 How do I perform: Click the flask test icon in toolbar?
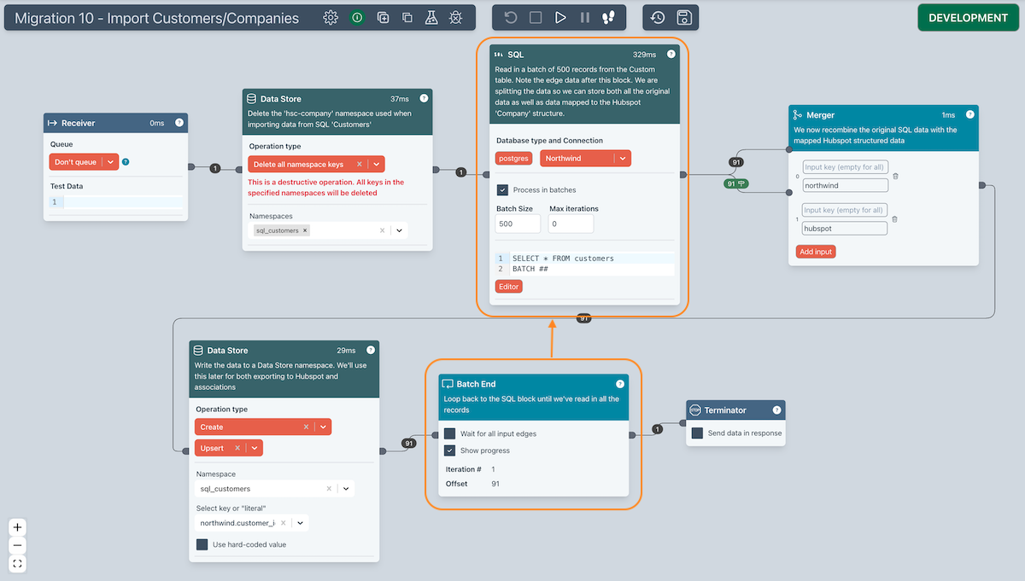431,18
